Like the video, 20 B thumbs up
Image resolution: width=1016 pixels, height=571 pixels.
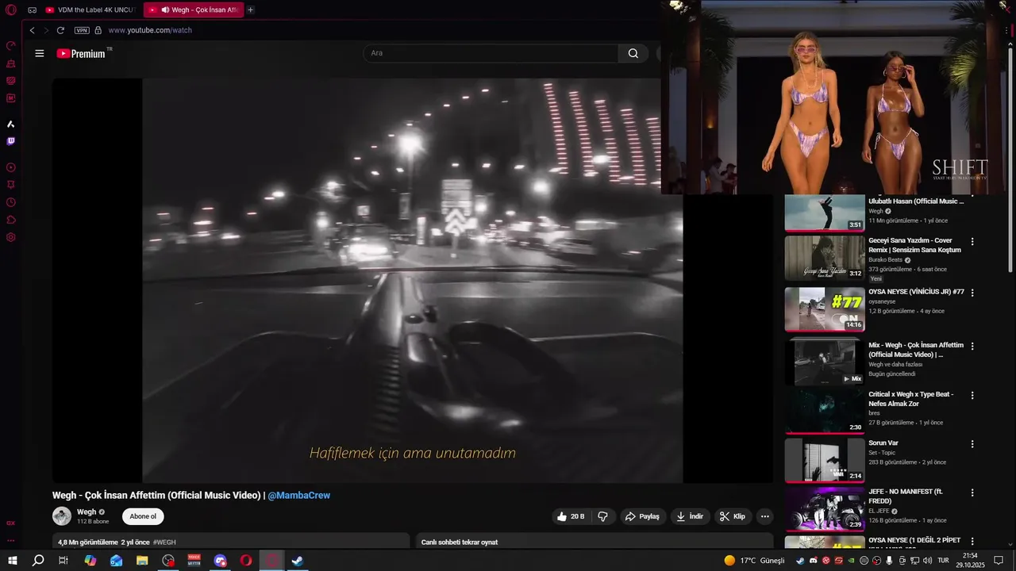[571, 516]
